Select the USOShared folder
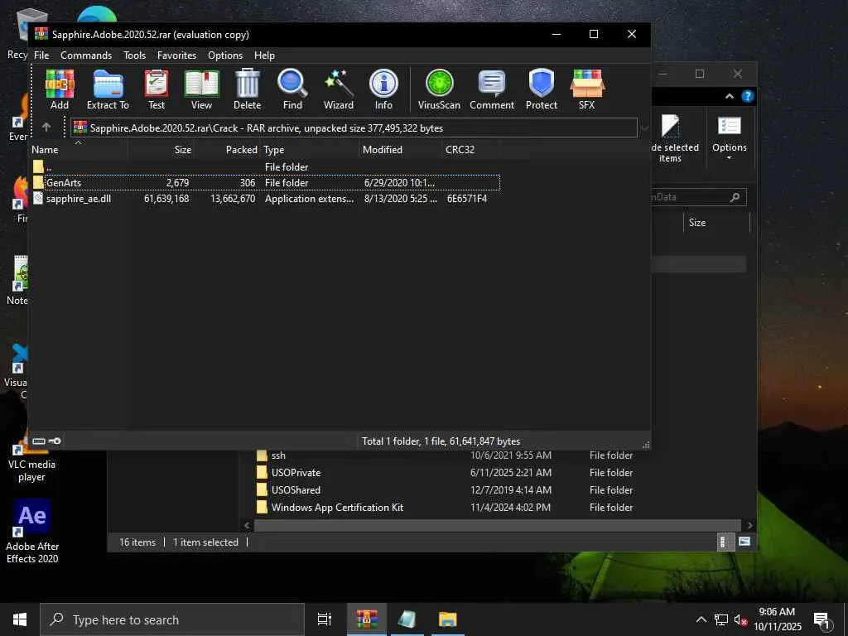 [x=296, y=490]
